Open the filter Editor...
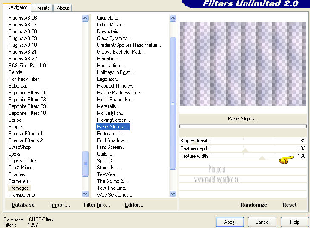This screenshot has height=228, width=310. point(134,205)
